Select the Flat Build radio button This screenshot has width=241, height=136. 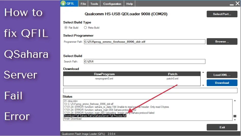click(x=66, y=28)
